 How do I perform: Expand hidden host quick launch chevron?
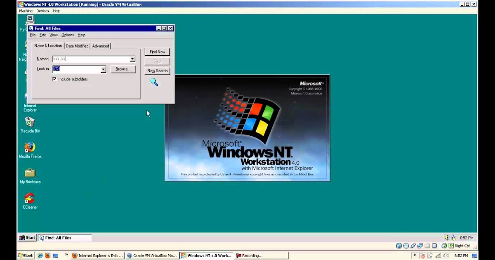[x=66, y=255]
